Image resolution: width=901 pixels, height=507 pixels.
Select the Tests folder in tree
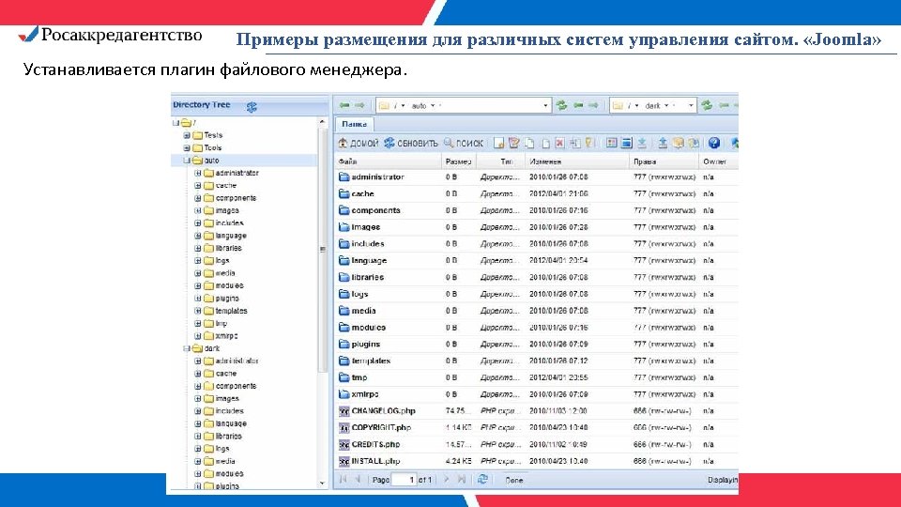coord(213,135)
